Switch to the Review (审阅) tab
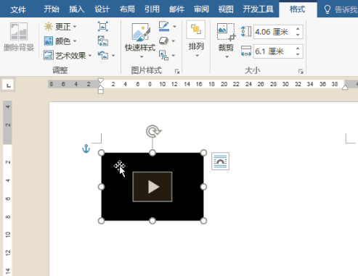Viewport: 358px width, 276px height. [x=201, y=9]
